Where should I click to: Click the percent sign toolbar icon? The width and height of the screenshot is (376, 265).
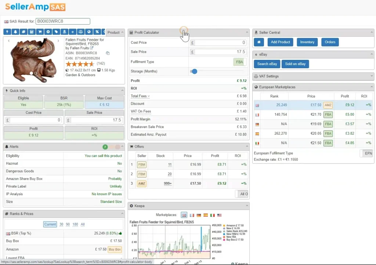97,32
